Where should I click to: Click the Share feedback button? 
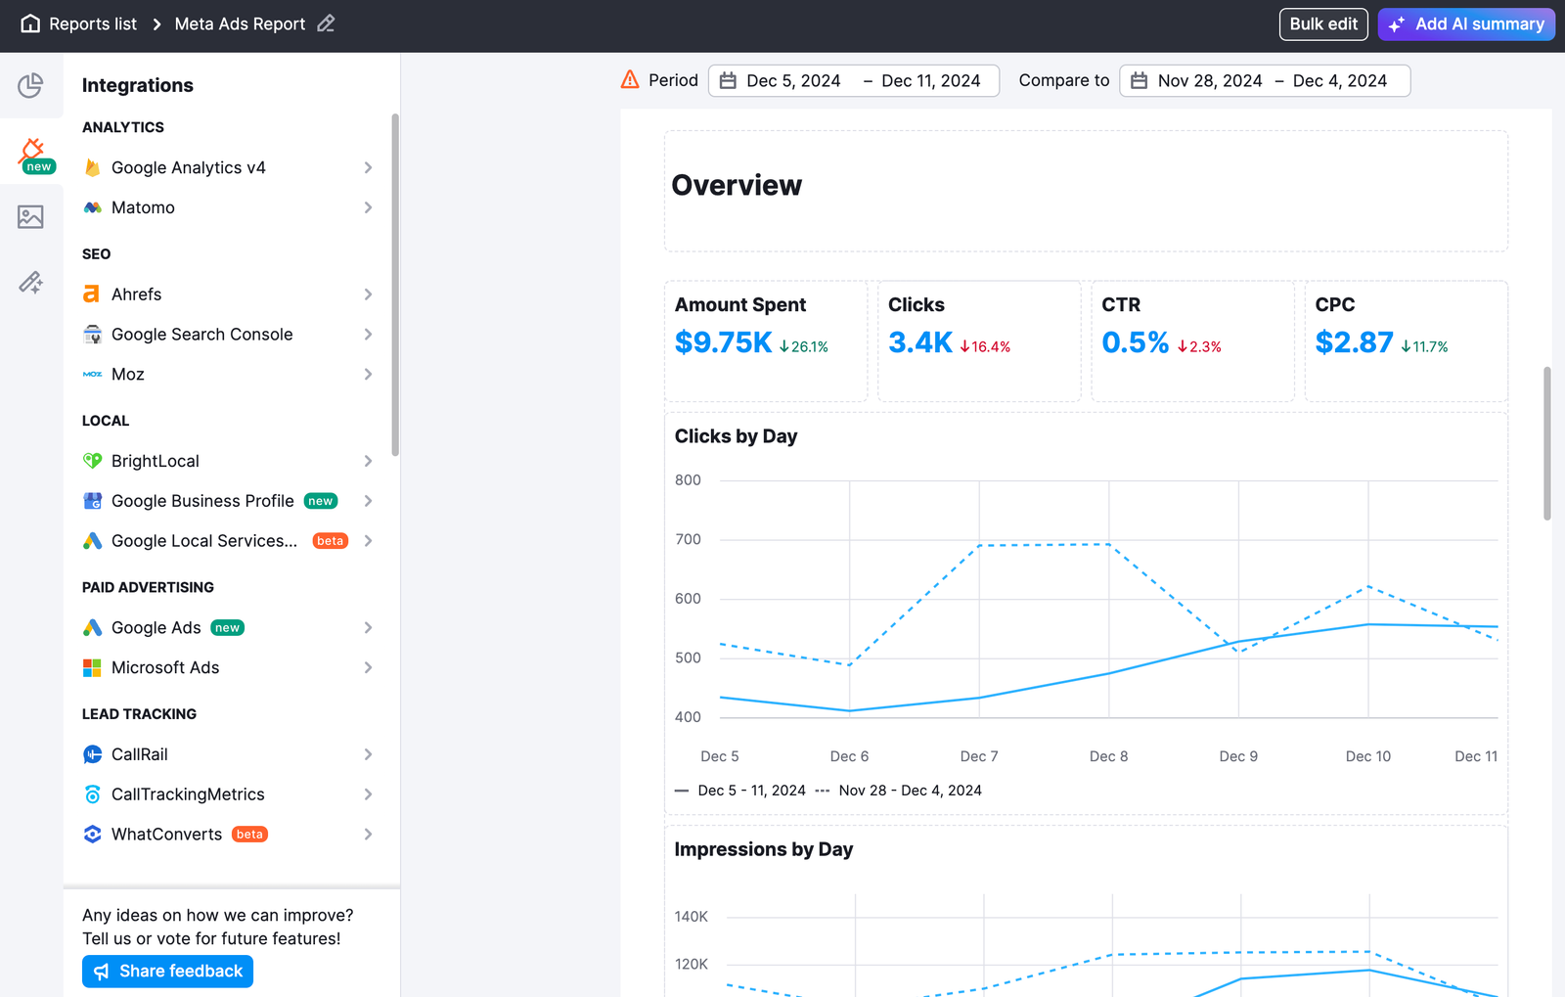coord(167,972)
